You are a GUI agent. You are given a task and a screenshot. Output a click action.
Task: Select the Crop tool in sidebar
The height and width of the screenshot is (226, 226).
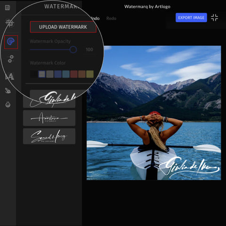(x=10, y=23)
